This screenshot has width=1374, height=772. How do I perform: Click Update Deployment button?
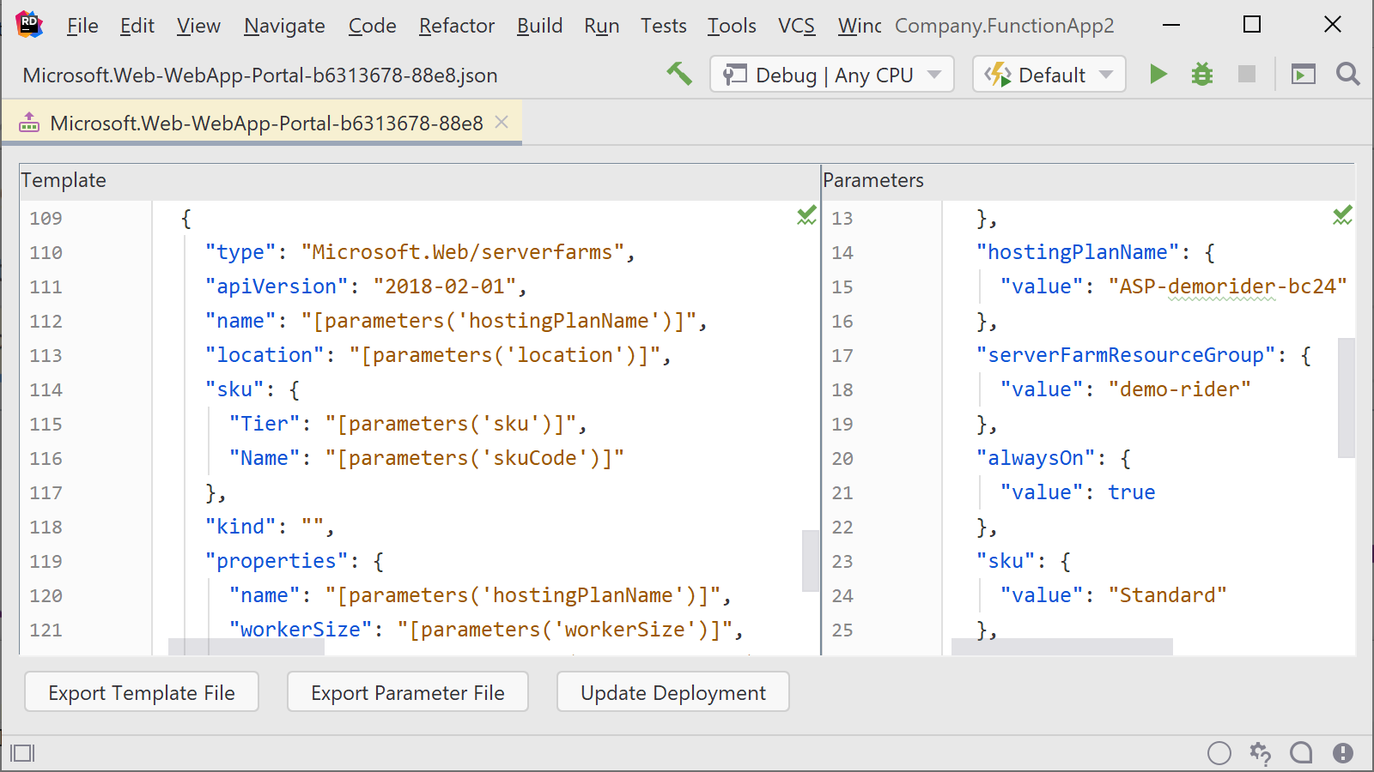click(673, 692)
